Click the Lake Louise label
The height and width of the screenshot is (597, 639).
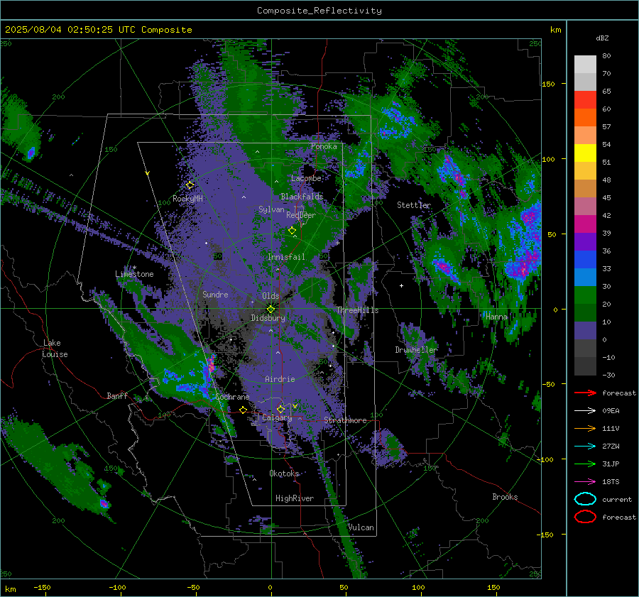click(55, 349)
